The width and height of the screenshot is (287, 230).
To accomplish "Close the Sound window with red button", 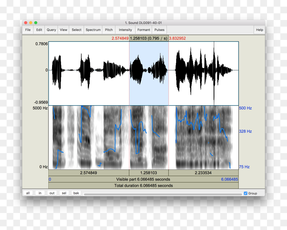I will (x=26, y=23).
